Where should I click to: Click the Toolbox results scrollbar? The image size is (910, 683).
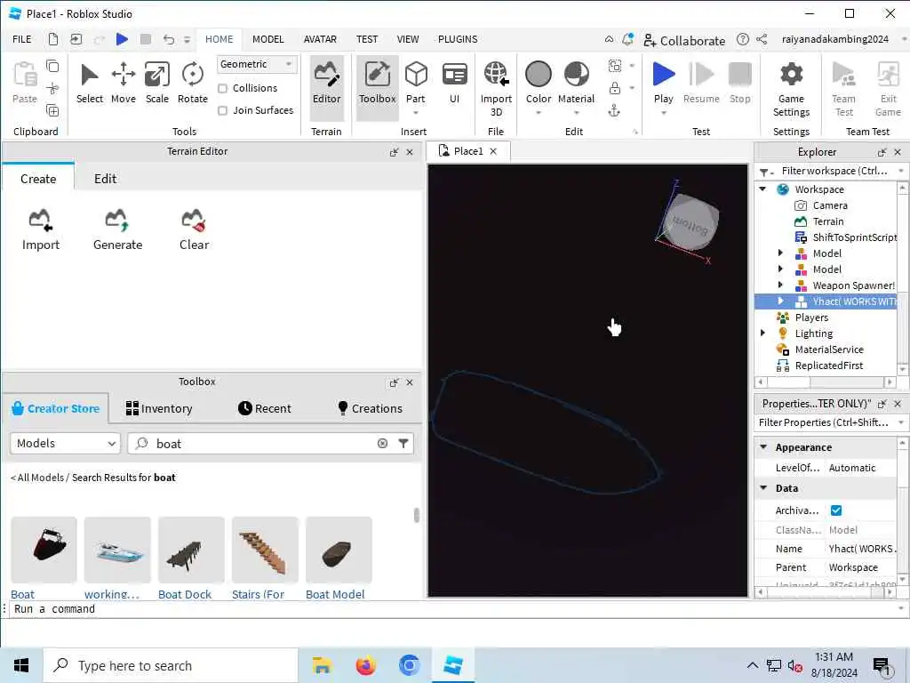pyautogui.click(x=416, y=515)
